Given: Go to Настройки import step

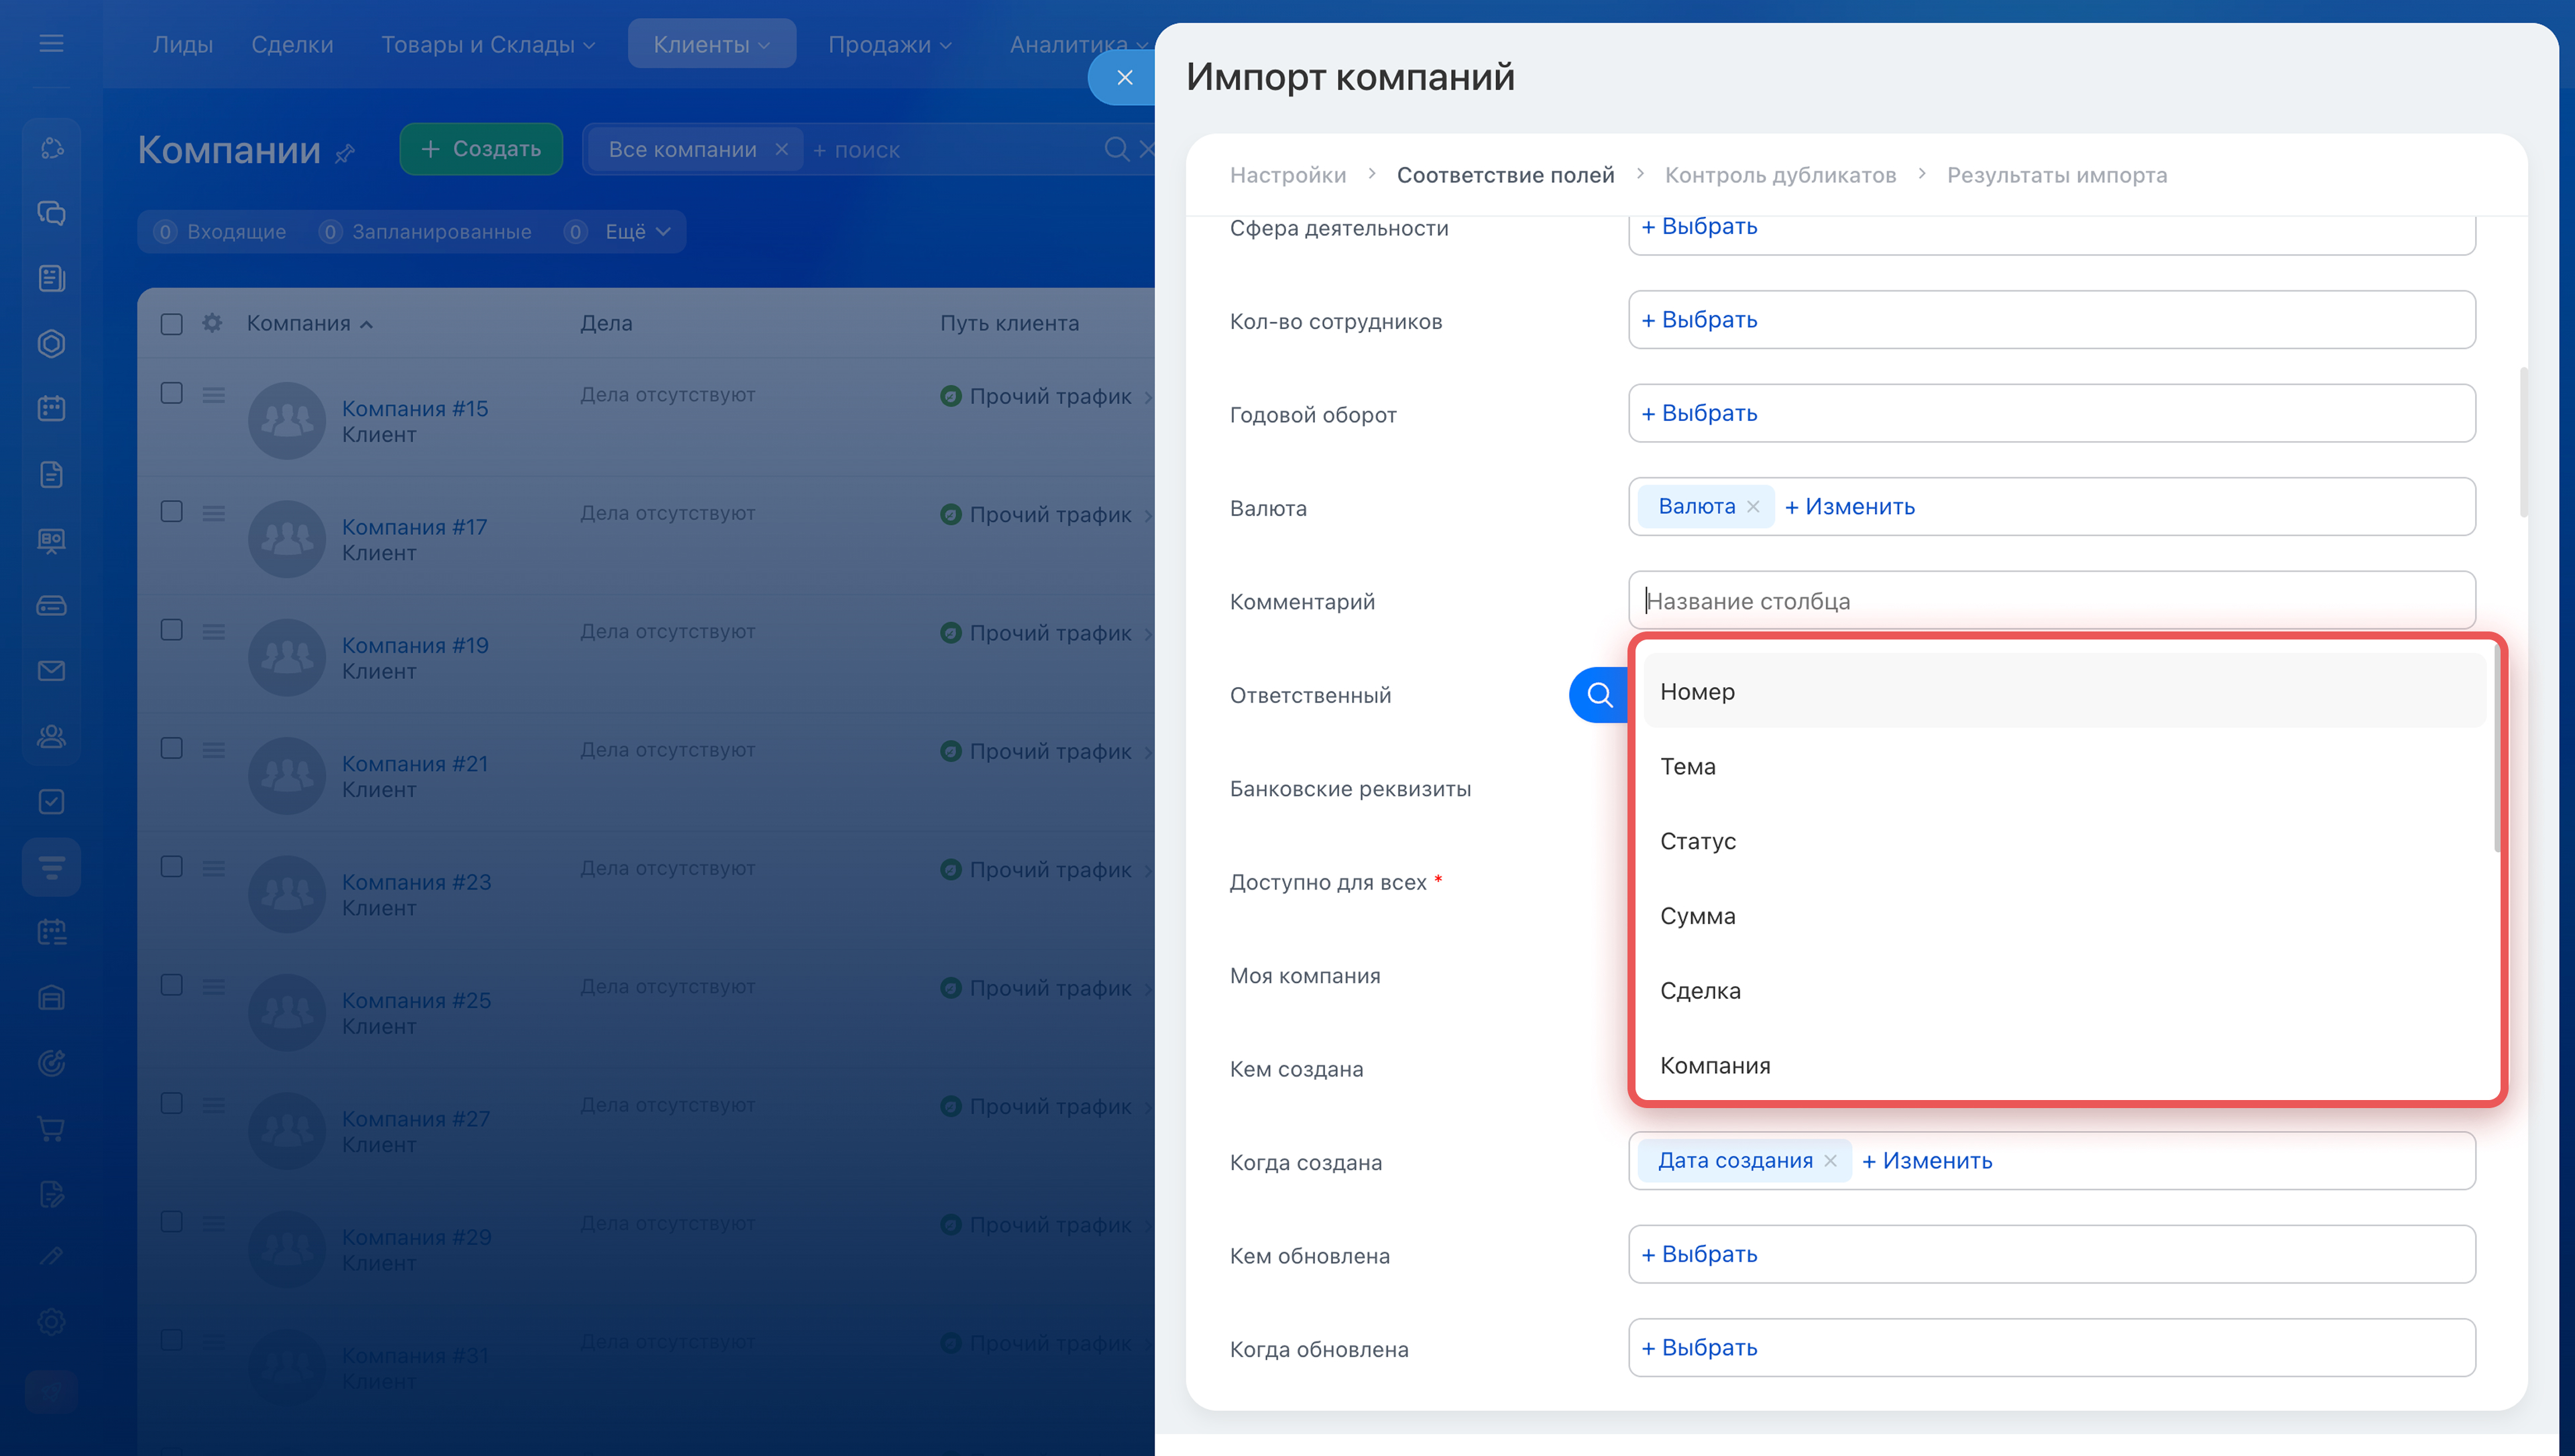Looking at the screenshot, I should pos(1287,175).
